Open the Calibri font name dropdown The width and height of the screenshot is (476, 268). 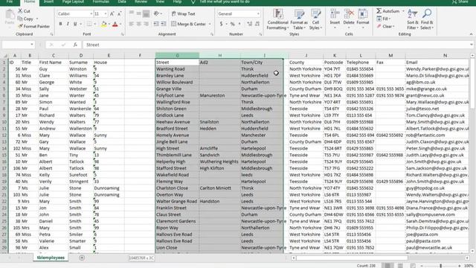pos(91,14)
